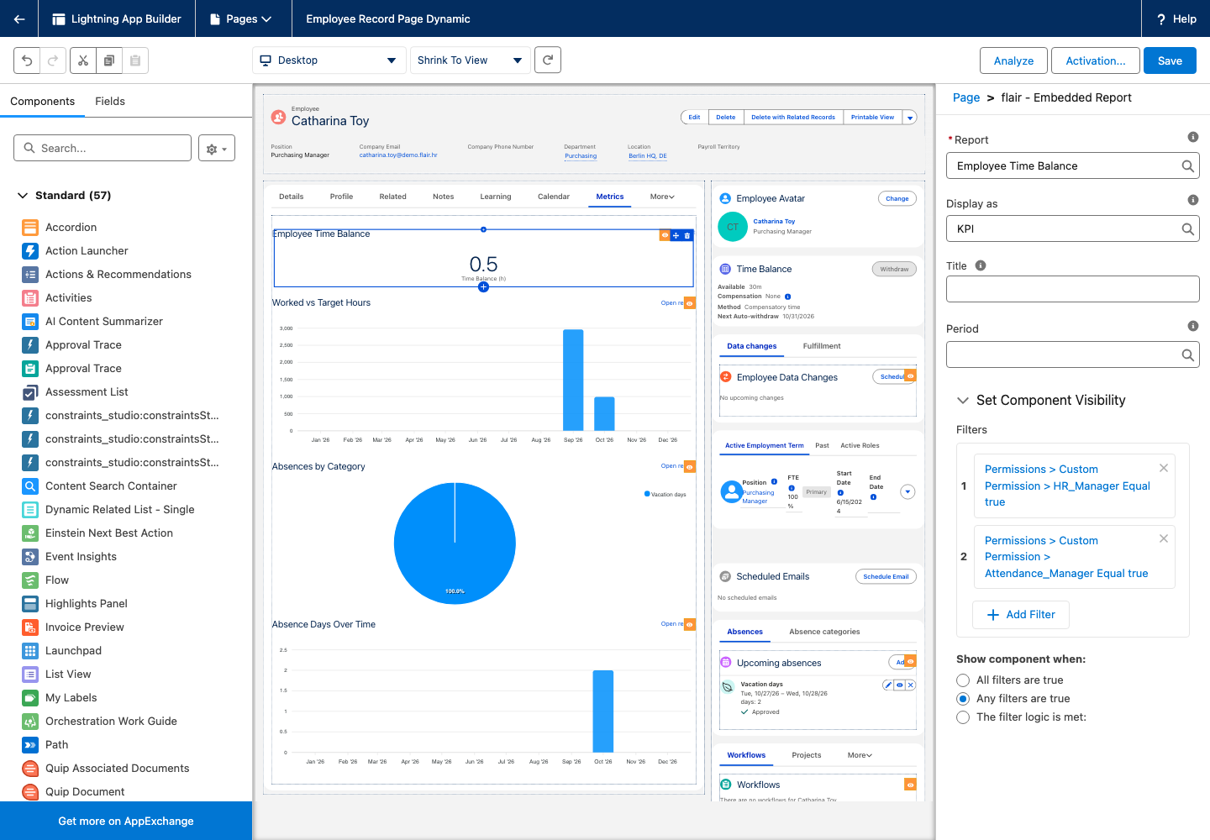
Task: Delete the Employee Time Balance component
Action: tap(687, 235)
